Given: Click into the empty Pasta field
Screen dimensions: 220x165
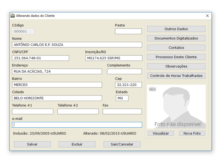Looking at the screenshot, I should point(128,31).
